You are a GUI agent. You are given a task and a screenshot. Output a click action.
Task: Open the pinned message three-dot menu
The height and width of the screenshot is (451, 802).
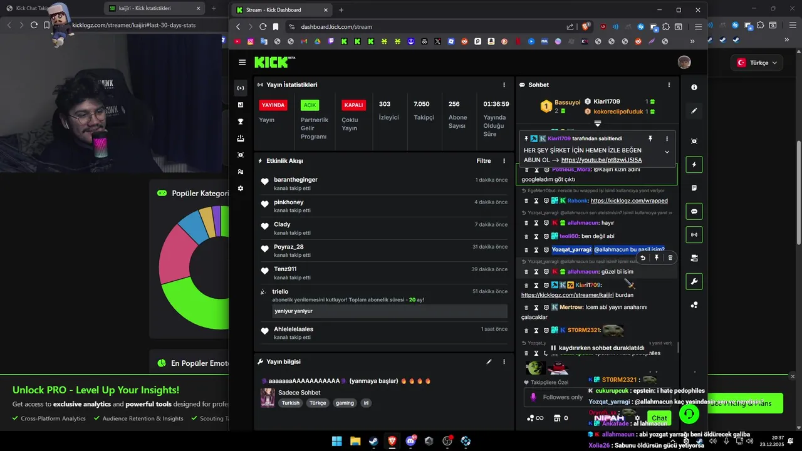click(x=667, y=138)
